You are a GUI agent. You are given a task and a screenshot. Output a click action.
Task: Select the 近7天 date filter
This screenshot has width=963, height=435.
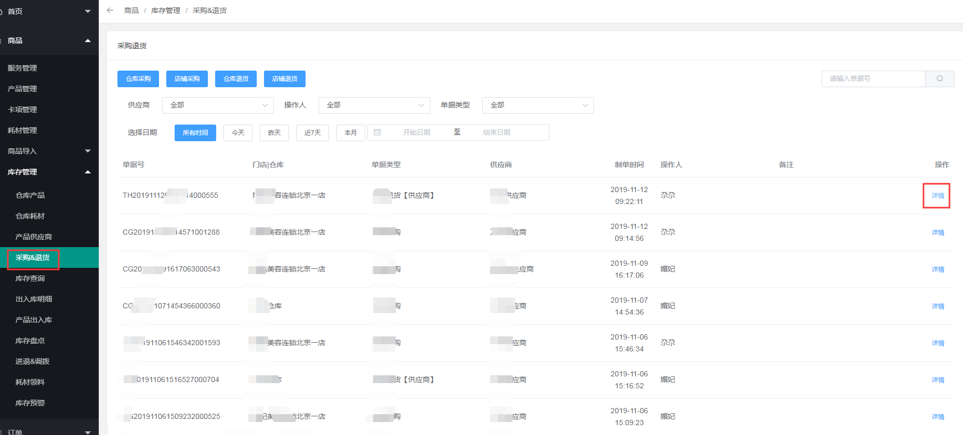tap(312, 133)
